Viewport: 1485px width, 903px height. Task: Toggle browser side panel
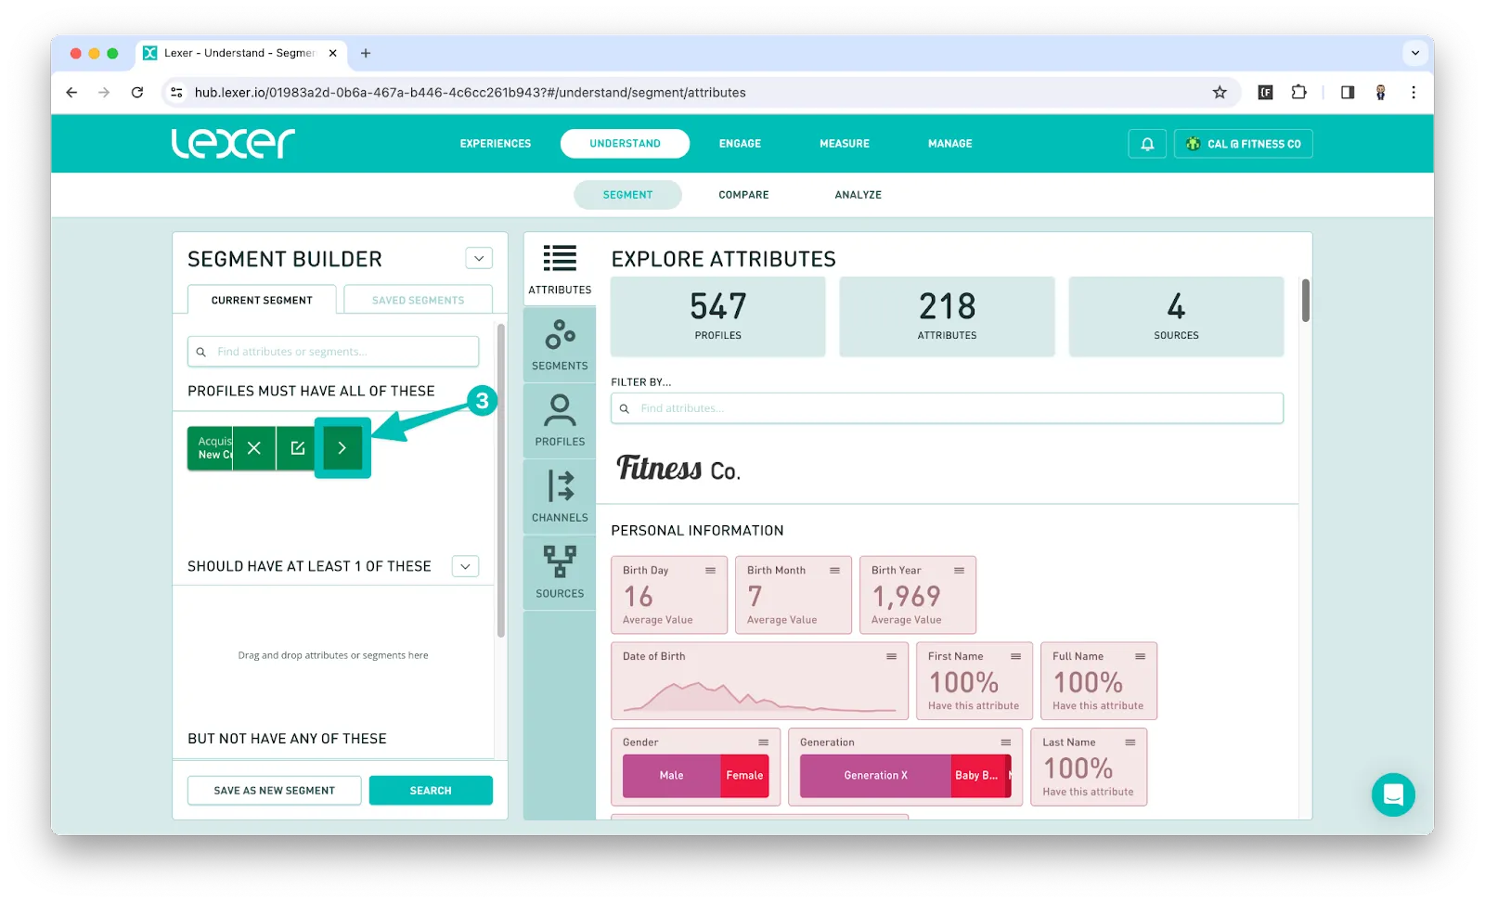(x=1348, y=92)
